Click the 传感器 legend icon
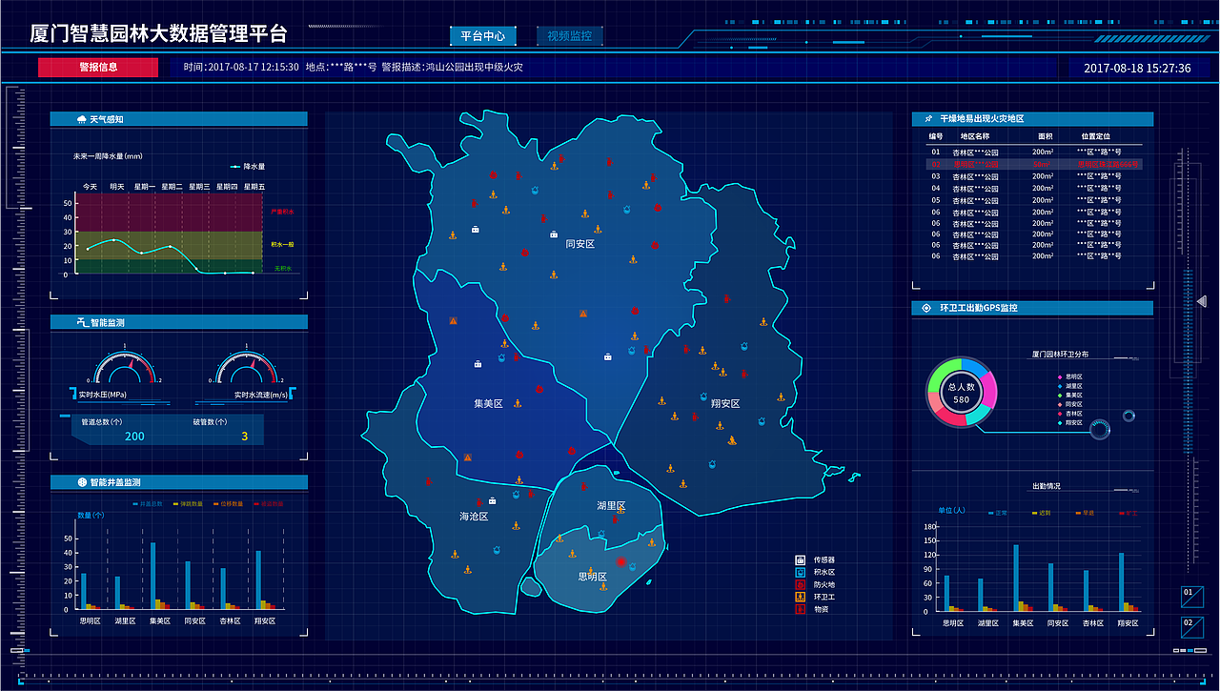1220x691 pixels. pyautogui.click(x=800, y=559)
